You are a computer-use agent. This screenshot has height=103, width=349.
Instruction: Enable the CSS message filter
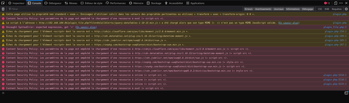pos(320,9)
